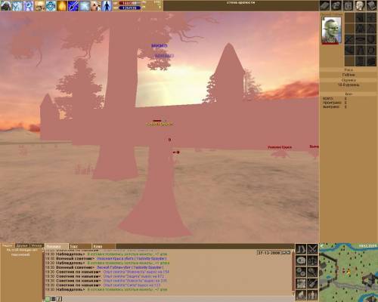Viewport: 378px width, 302px height.
Task: Click the first scroll icon in top-right bar
Action: click(325, 5)
